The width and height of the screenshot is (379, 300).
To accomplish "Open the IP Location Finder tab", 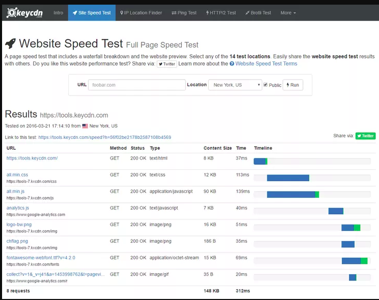I will pyautogui.click(x=141, y=13).
